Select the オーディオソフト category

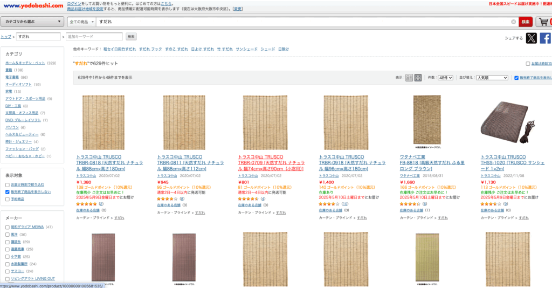click(x=18, y=85)
